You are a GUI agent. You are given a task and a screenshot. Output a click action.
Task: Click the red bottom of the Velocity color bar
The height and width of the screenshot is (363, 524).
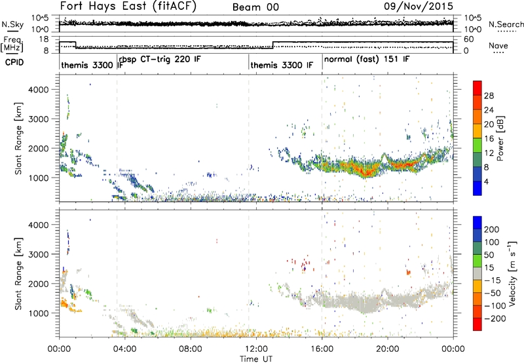[477, 324]
